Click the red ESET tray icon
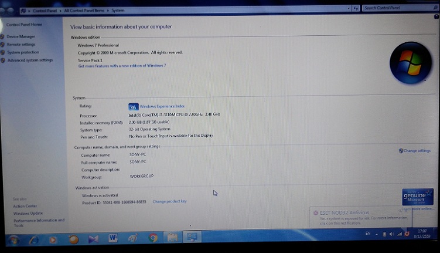The height and width of the screenshot is (253, 440). [407, 234]
